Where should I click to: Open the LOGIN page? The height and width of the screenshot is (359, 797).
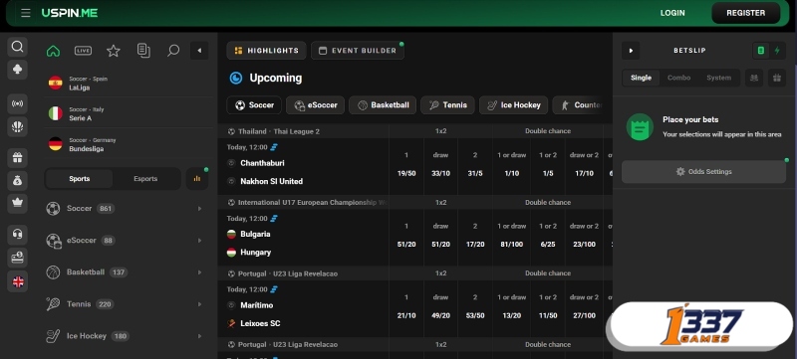coord(672,13)
